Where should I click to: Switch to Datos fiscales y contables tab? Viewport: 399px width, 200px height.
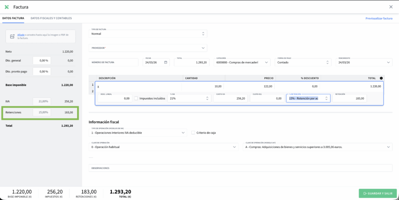coord(51,18)
